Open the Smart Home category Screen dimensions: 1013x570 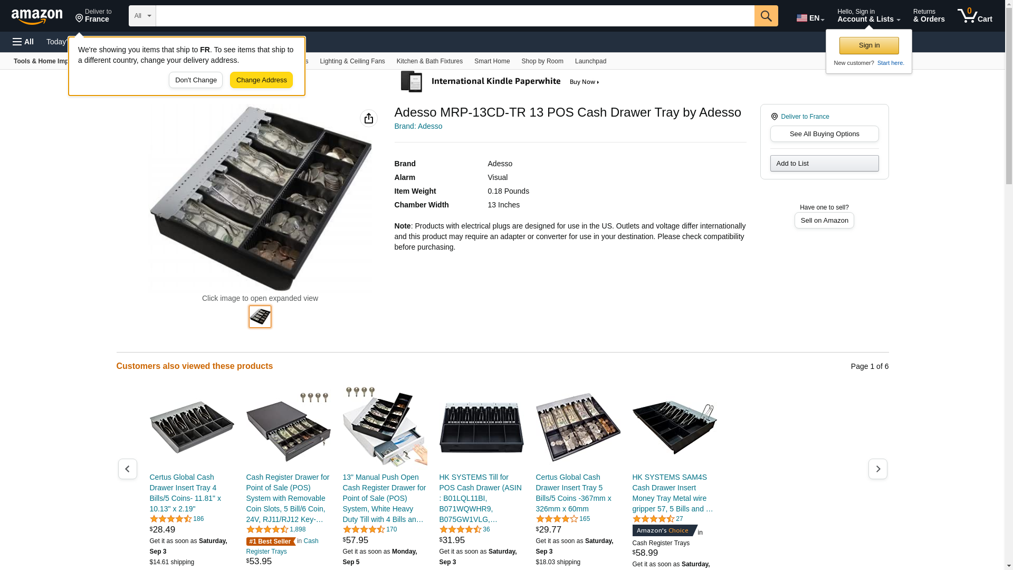point(492,61)
